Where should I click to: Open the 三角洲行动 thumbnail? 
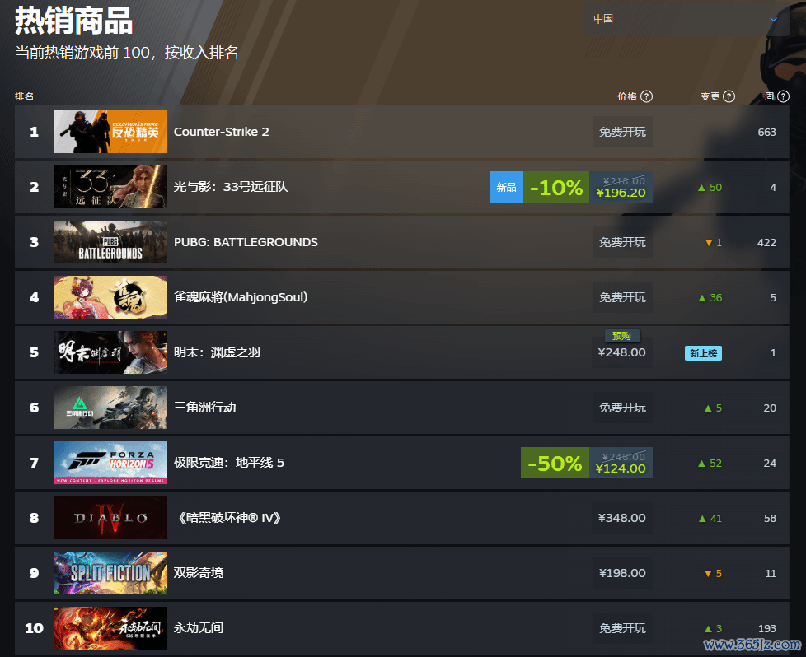[110, 408]
